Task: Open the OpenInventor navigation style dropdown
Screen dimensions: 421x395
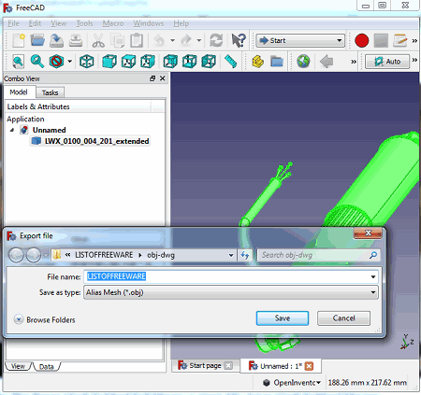Action: coord(291,383)
